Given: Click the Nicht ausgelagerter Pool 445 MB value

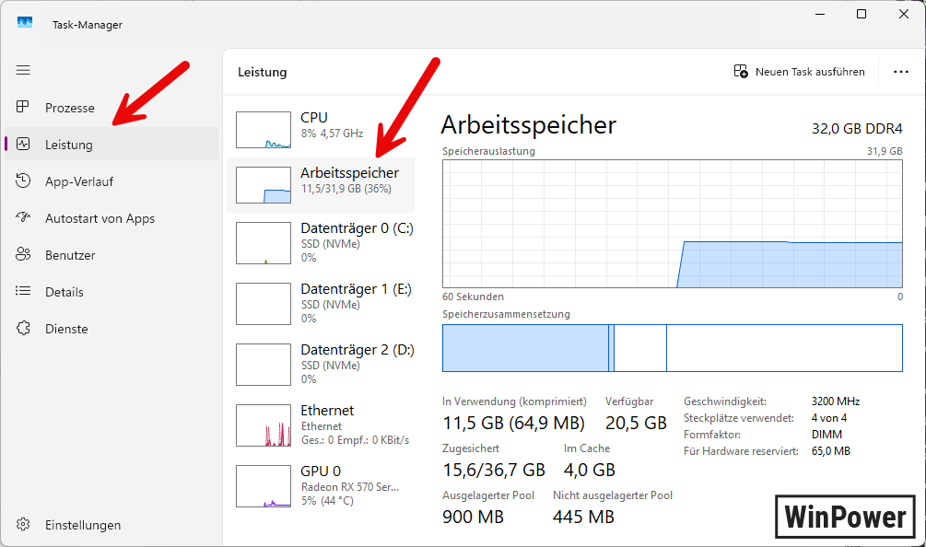Looking at the screenshot, I should (583, 517).
